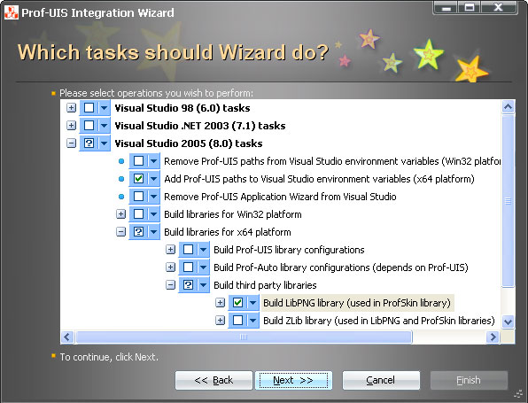Select 'Add Prof-UIS paths to Visual Studio' row text
528x403 pixels.
pos(319,179)
